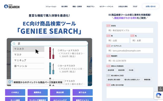Click the AIハッシュタグ feature button
The height and width of the screenshot is (101, 163).
point(60,99)
